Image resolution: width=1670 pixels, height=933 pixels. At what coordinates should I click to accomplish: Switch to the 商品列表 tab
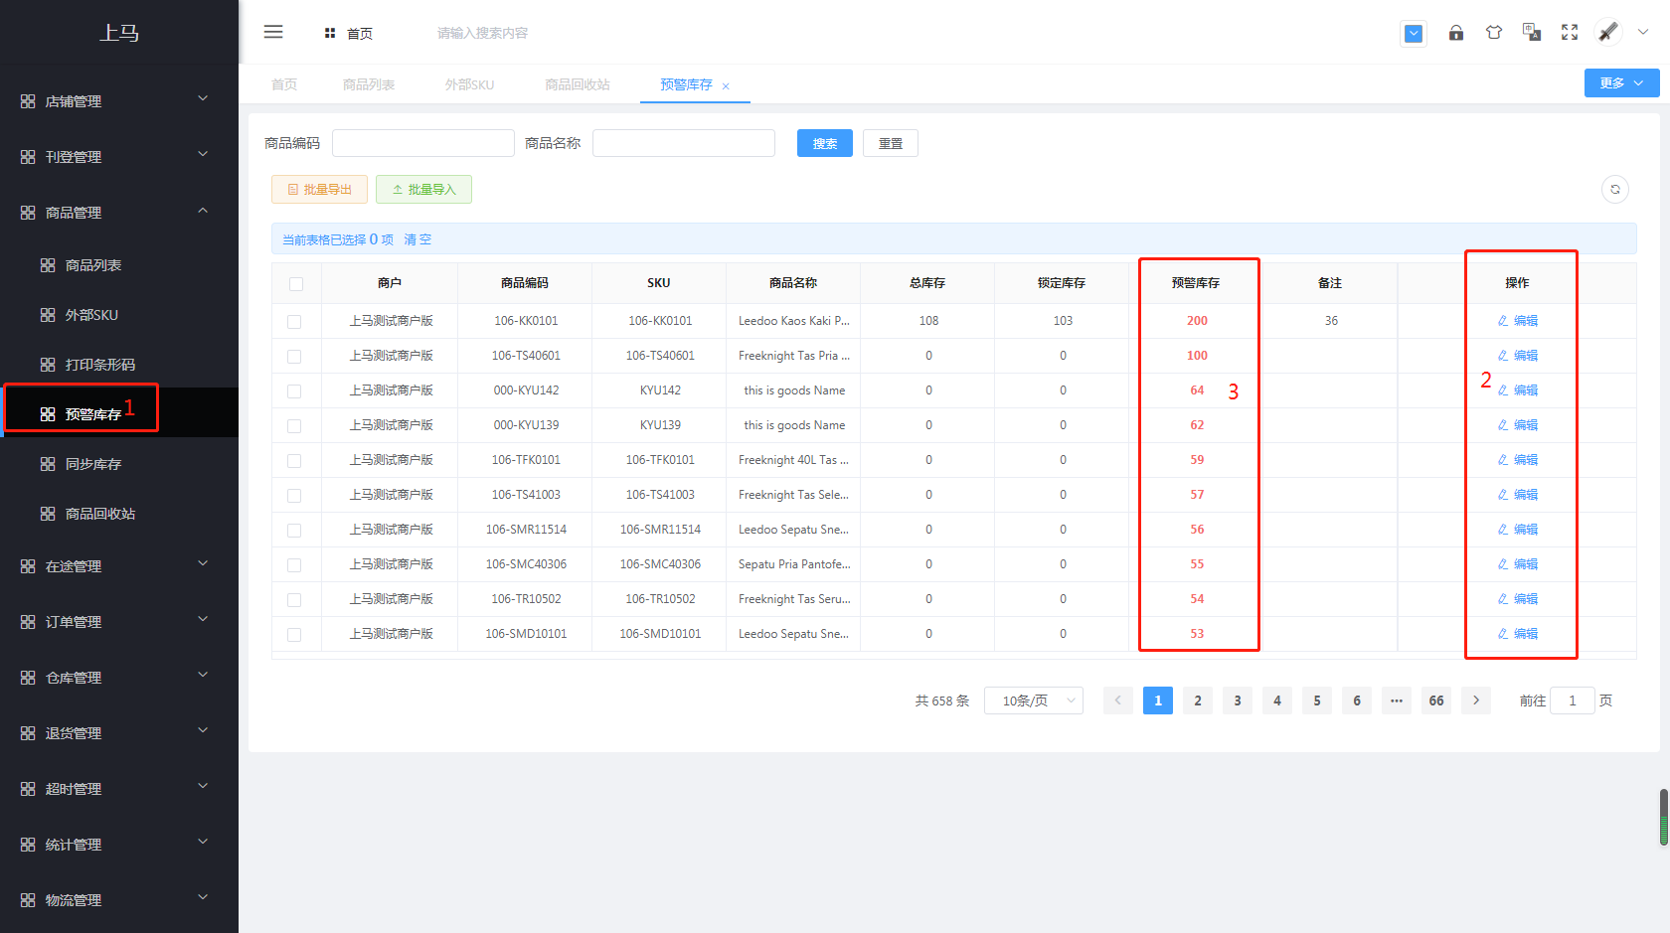(x=369, y=84)
